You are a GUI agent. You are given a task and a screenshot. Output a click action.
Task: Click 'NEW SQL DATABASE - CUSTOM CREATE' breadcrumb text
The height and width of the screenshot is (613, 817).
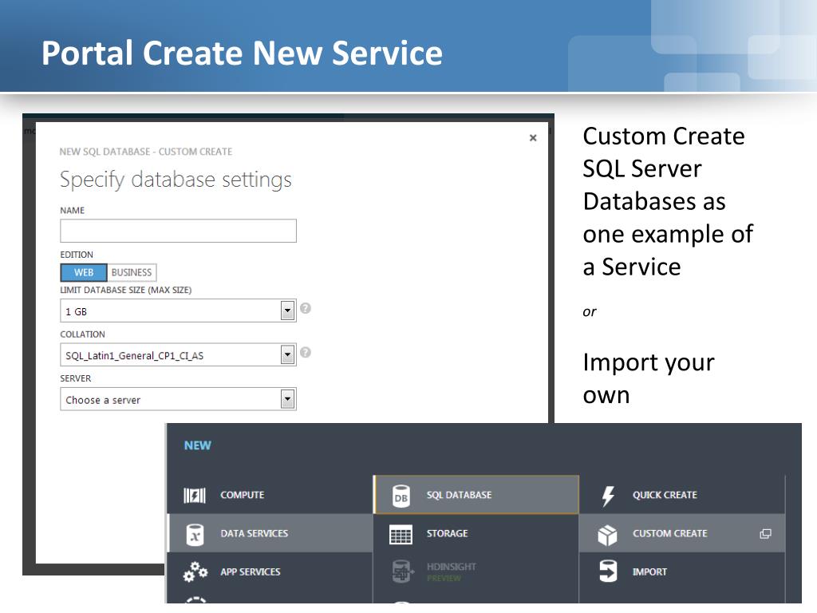(146, 152)
